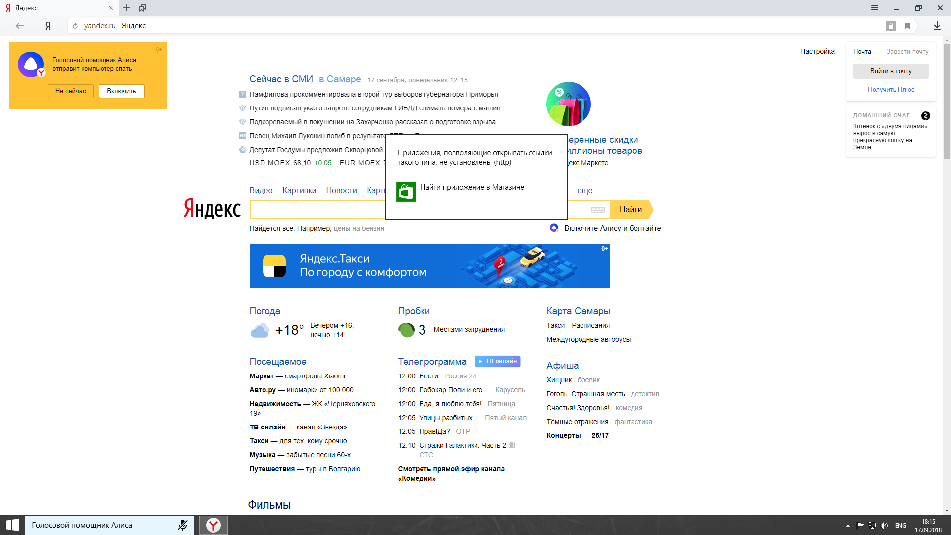Image resolution: width=951 pixels, height=535 pixels.
Task: Click 'Войти в почту' button
Action: coord(891,71)
